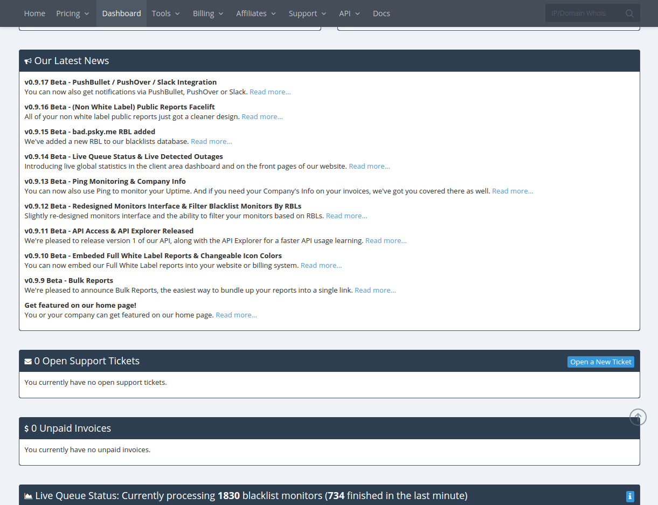The height and width of the screenshot is (505, 658).
Task: Click the v0.9.11 Beta news headline
Action: tap(109, 231)
